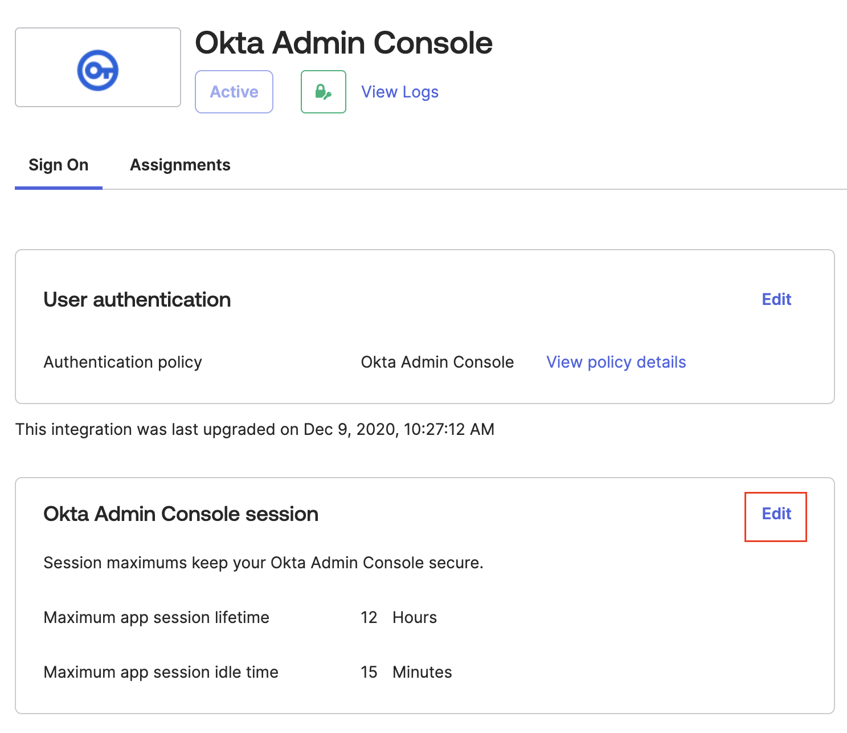The height and width of the screenshot is (733, 847).
Task: Click the Authentication policy label
Action: (123, 363)
